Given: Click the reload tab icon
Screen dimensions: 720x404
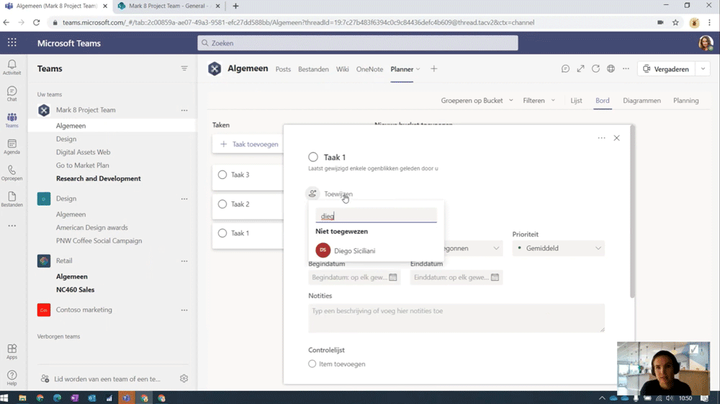Looking at the screenshot, I should (x=595, y=69).
